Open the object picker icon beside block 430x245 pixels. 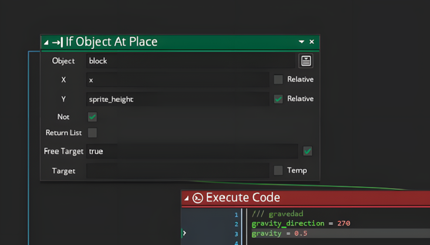tap(306, 61)
